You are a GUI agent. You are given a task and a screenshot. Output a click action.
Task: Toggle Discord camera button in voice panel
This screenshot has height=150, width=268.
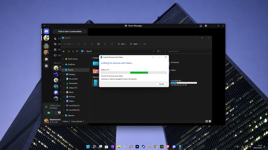click(49, 112)
